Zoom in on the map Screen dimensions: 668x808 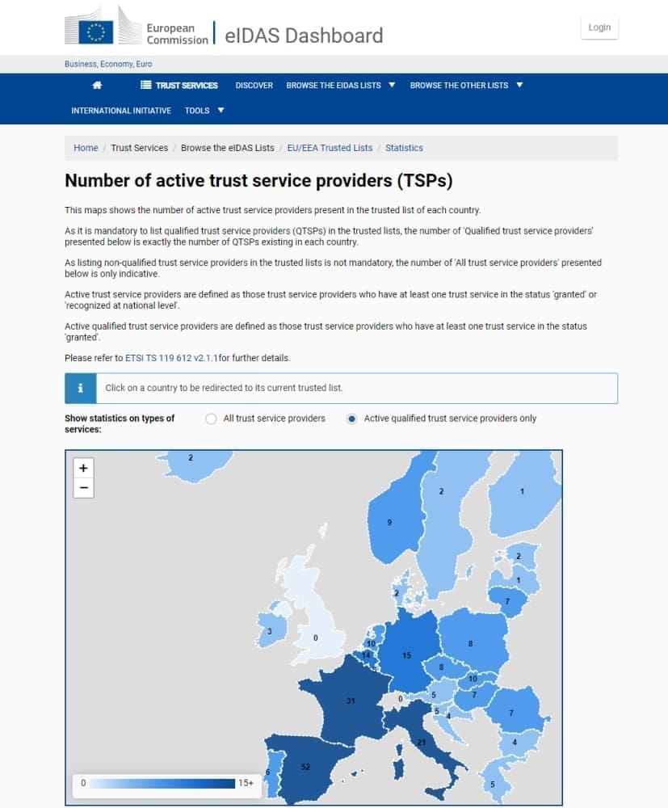coord(83,468)
